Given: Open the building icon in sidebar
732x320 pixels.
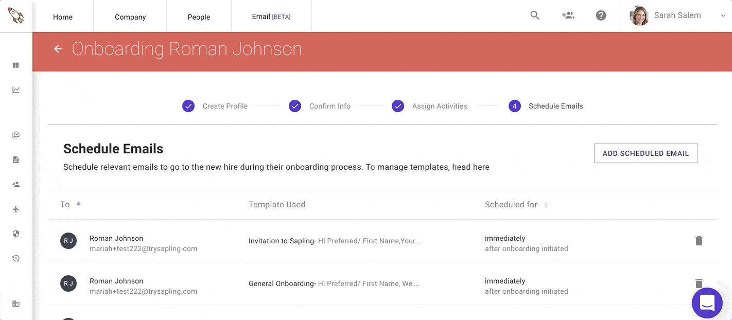Looking at the screenshot, I should pyautogui.click(x=16, y=304).
